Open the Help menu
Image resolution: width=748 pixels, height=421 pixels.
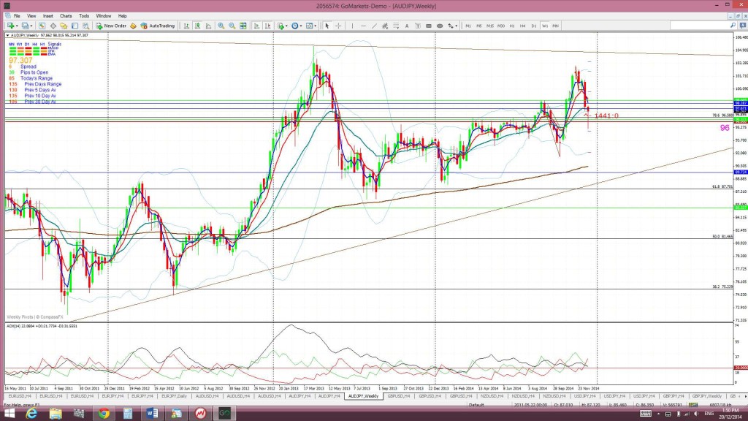pos(122,16)
